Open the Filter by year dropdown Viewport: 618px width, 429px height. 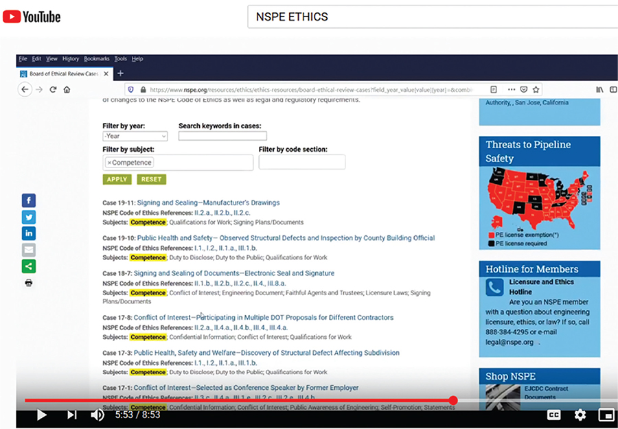click(135, 136)
